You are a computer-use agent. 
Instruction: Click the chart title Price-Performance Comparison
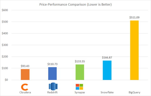click(x=75, y=5)
